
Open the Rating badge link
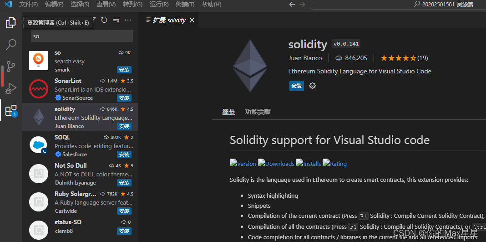[x=335, y=164]
